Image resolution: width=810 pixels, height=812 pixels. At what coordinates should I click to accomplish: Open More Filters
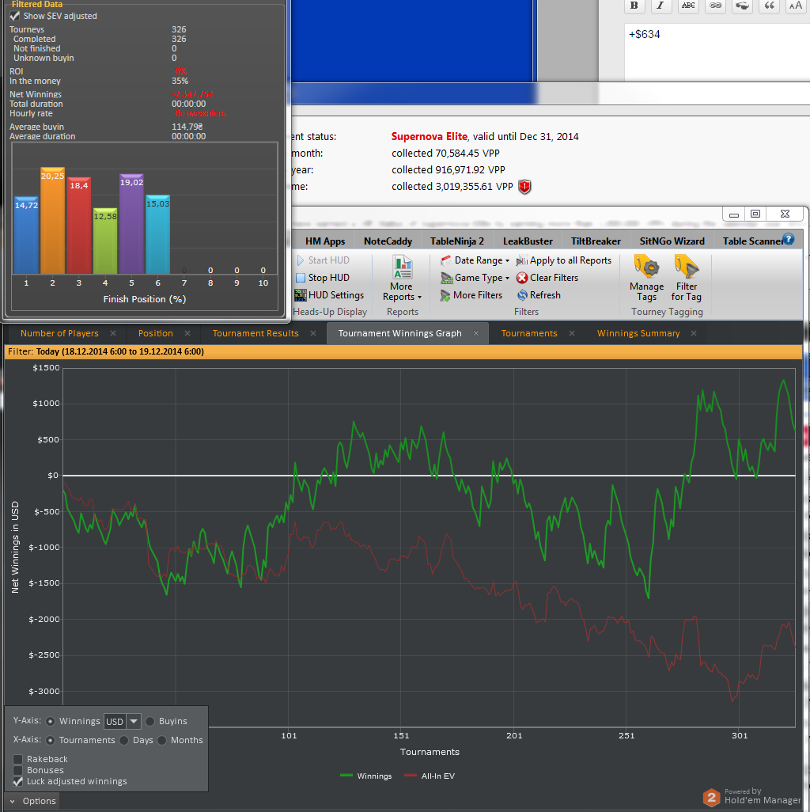click(x=471, y=295)
